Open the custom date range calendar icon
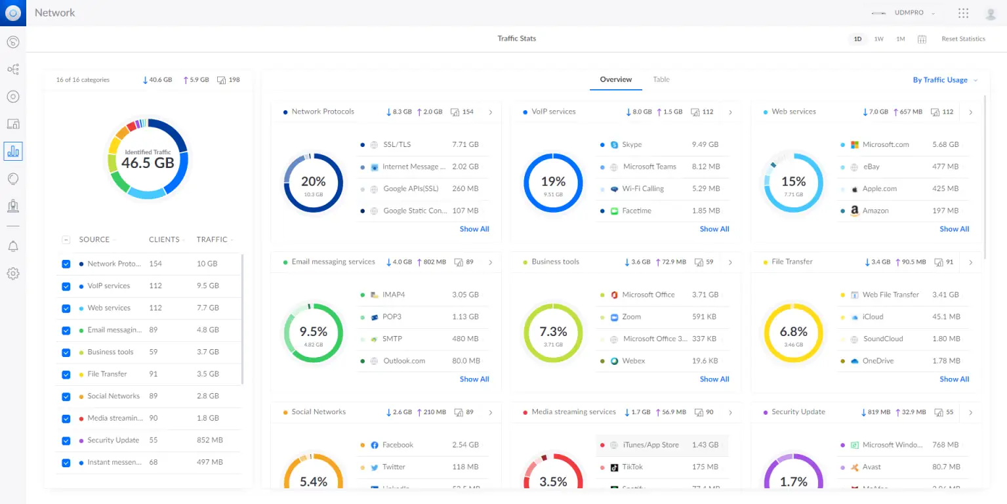Screen dimensions: 1007x504 point(922,39)
